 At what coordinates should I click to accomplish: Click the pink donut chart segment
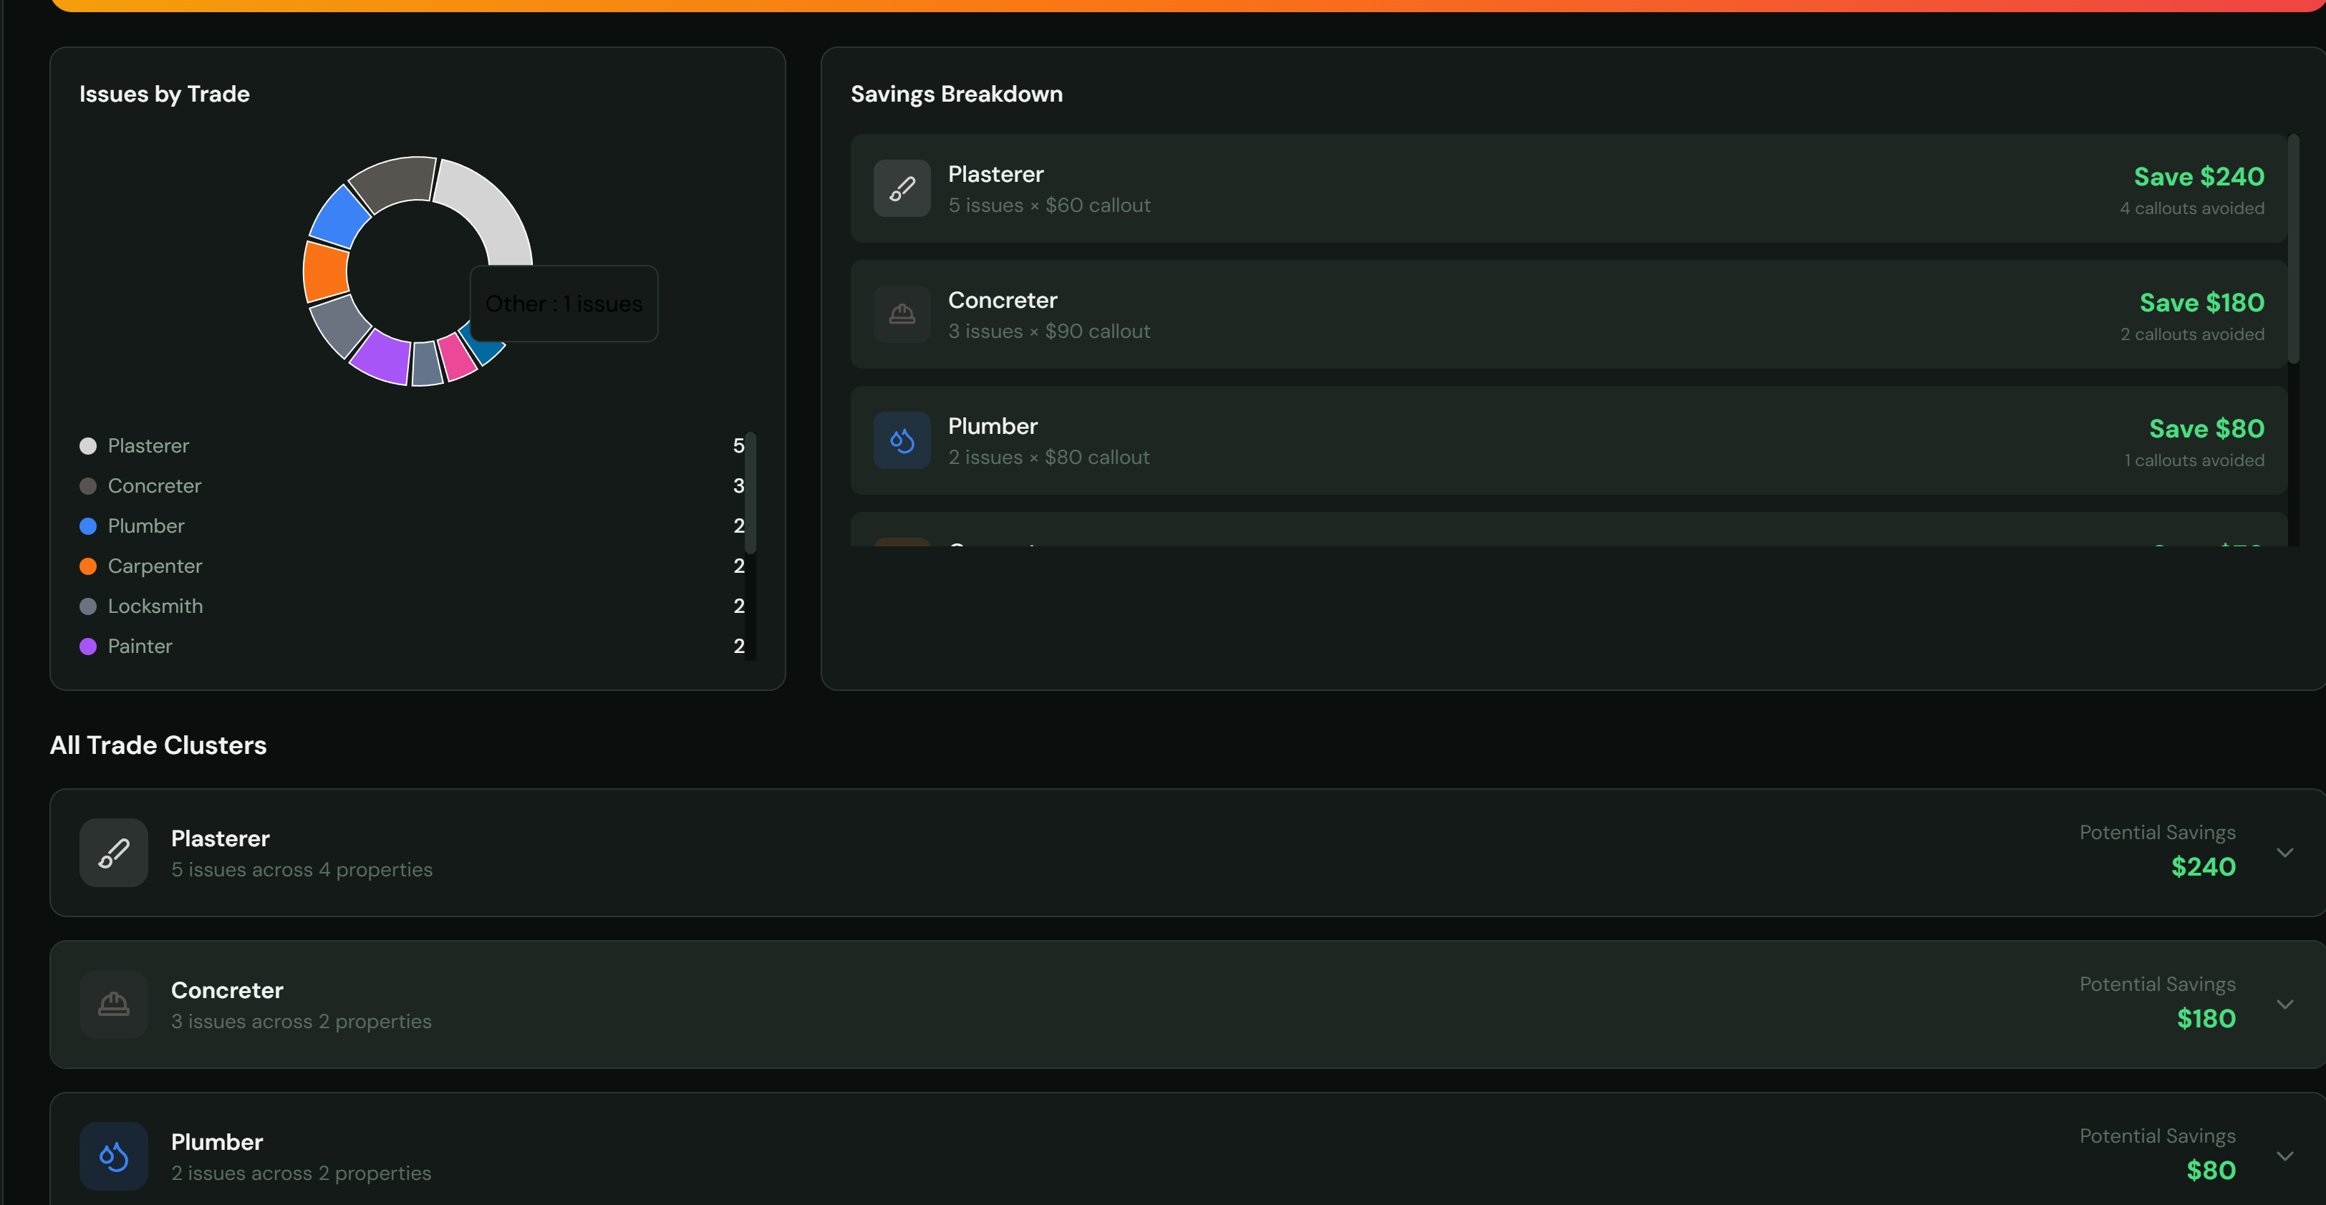(457, 356)
